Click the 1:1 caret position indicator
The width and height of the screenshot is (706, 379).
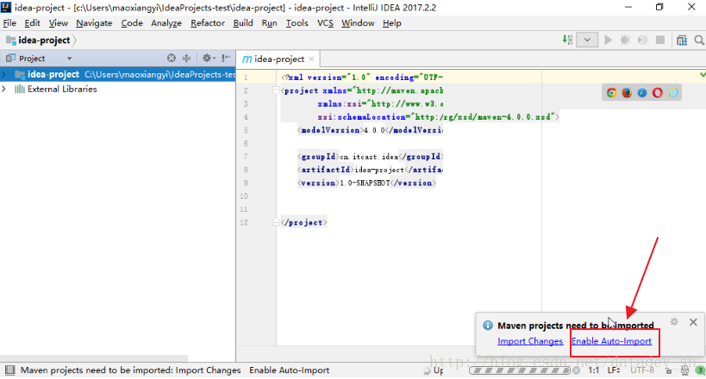coord(594,370)
